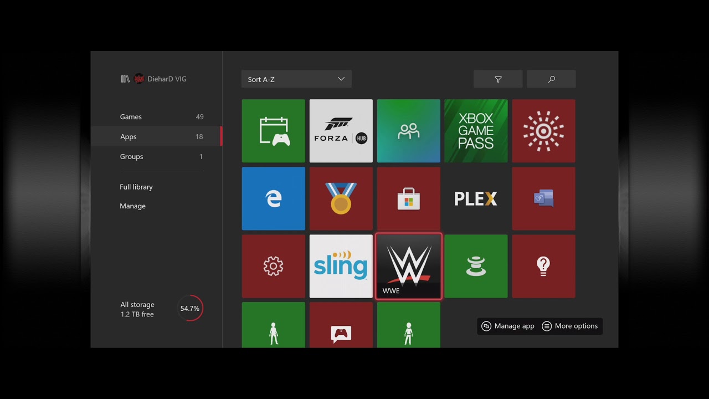Open Full library from the sidebar
709x399 pixels.
coord(136,187)
